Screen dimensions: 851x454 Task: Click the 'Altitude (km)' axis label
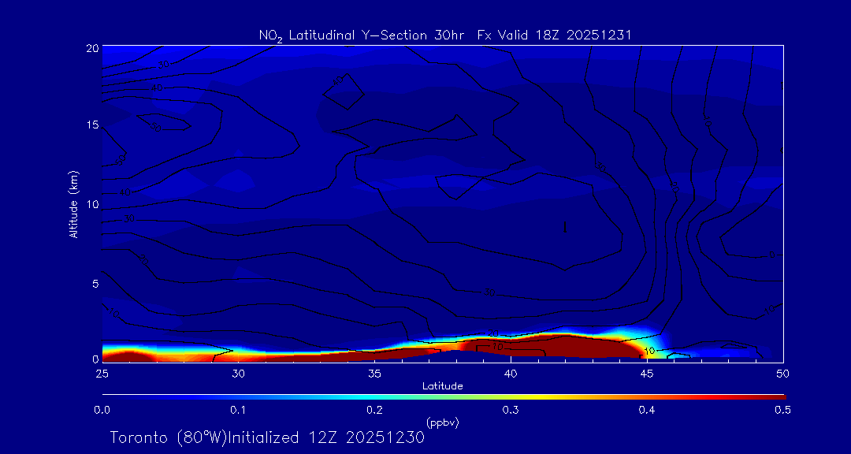pos(74,205)
